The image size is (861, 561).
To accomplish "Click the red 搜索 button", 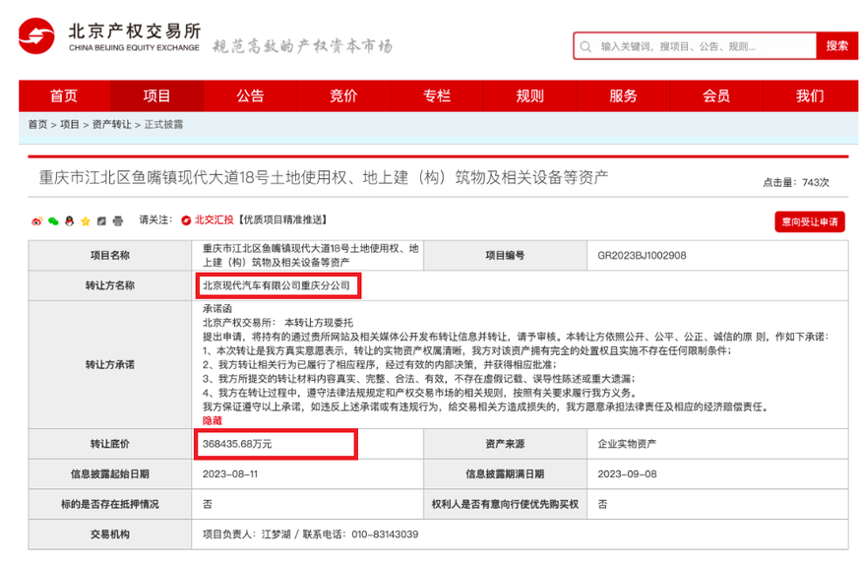I will click(x=836, y=46).
